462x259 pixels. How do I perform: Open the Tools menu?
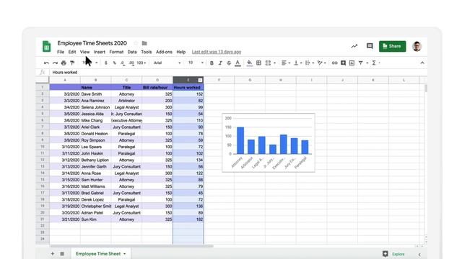[146, 52]
